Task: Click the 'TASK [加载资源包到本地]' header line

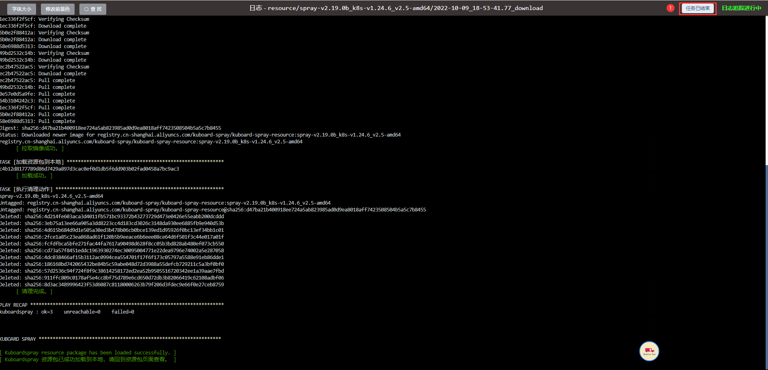Action: tap(112, 162)
